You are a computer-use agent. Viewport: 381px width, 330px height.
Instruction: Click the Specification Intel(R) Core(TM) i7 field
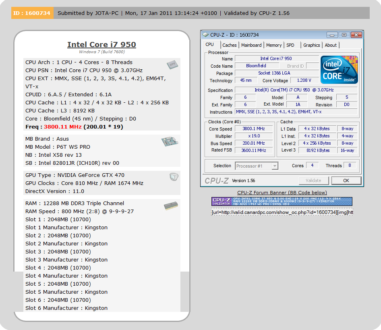(x=296, y=90)
